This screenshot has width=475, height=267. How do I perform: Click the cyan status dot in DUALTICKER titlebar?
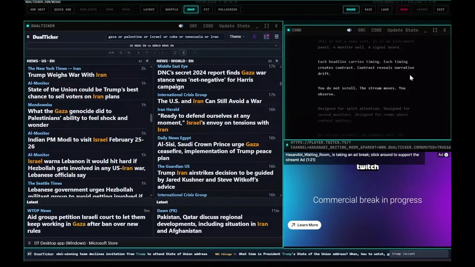(28, 26)
